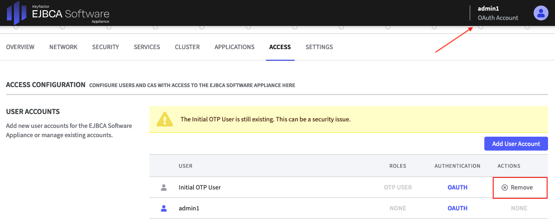Open the Cluster tab
The width and height of the screenshot is (555, 221).
[187, 47]
